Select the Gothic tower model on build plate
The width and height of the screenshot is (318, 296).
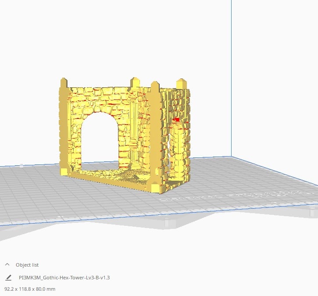pos(125,135)
